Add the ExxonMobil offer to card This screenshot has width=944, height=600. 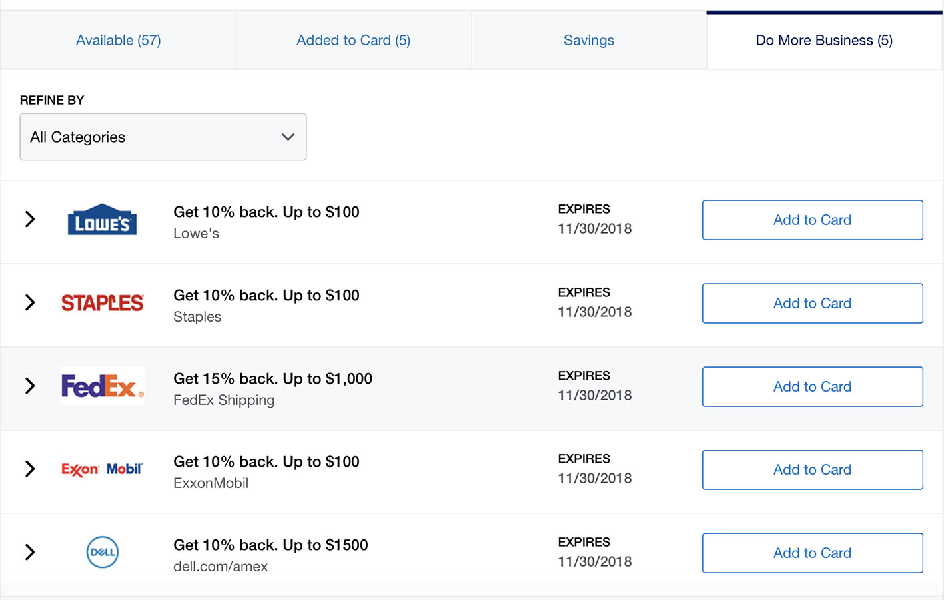[x=813, y=469]
